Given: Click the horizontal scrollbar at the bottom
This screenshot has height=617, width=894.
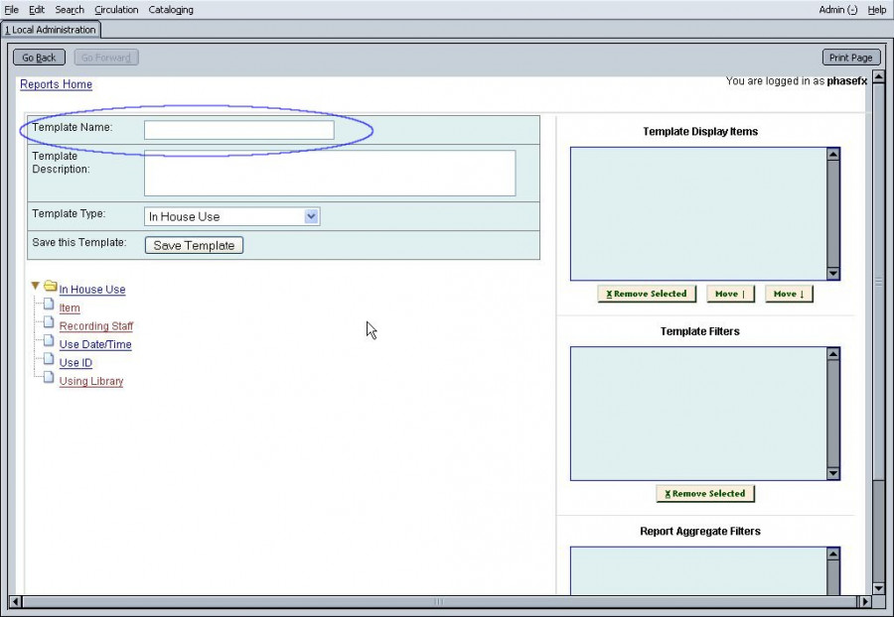Looking at the screenshot, I should 437,601.
